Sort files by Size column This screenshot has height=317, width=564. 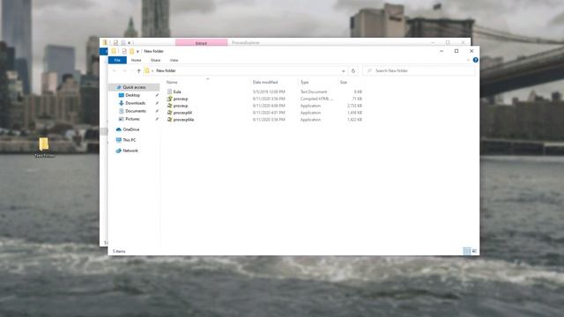pos(344,82)
